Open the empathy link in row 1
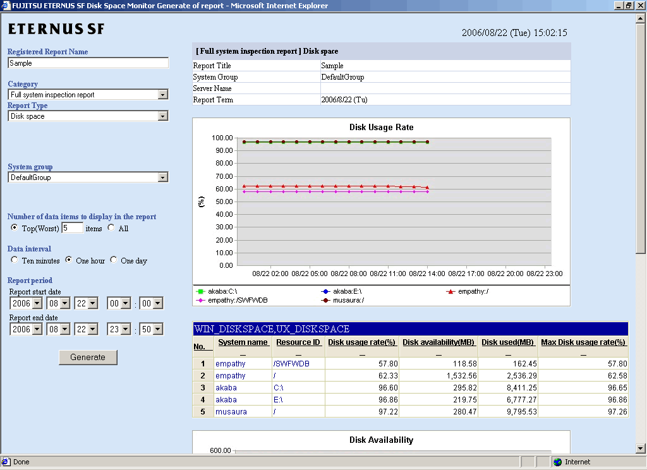Image resolution: width=647 pixels, height=470 pixels. [230, 363]
